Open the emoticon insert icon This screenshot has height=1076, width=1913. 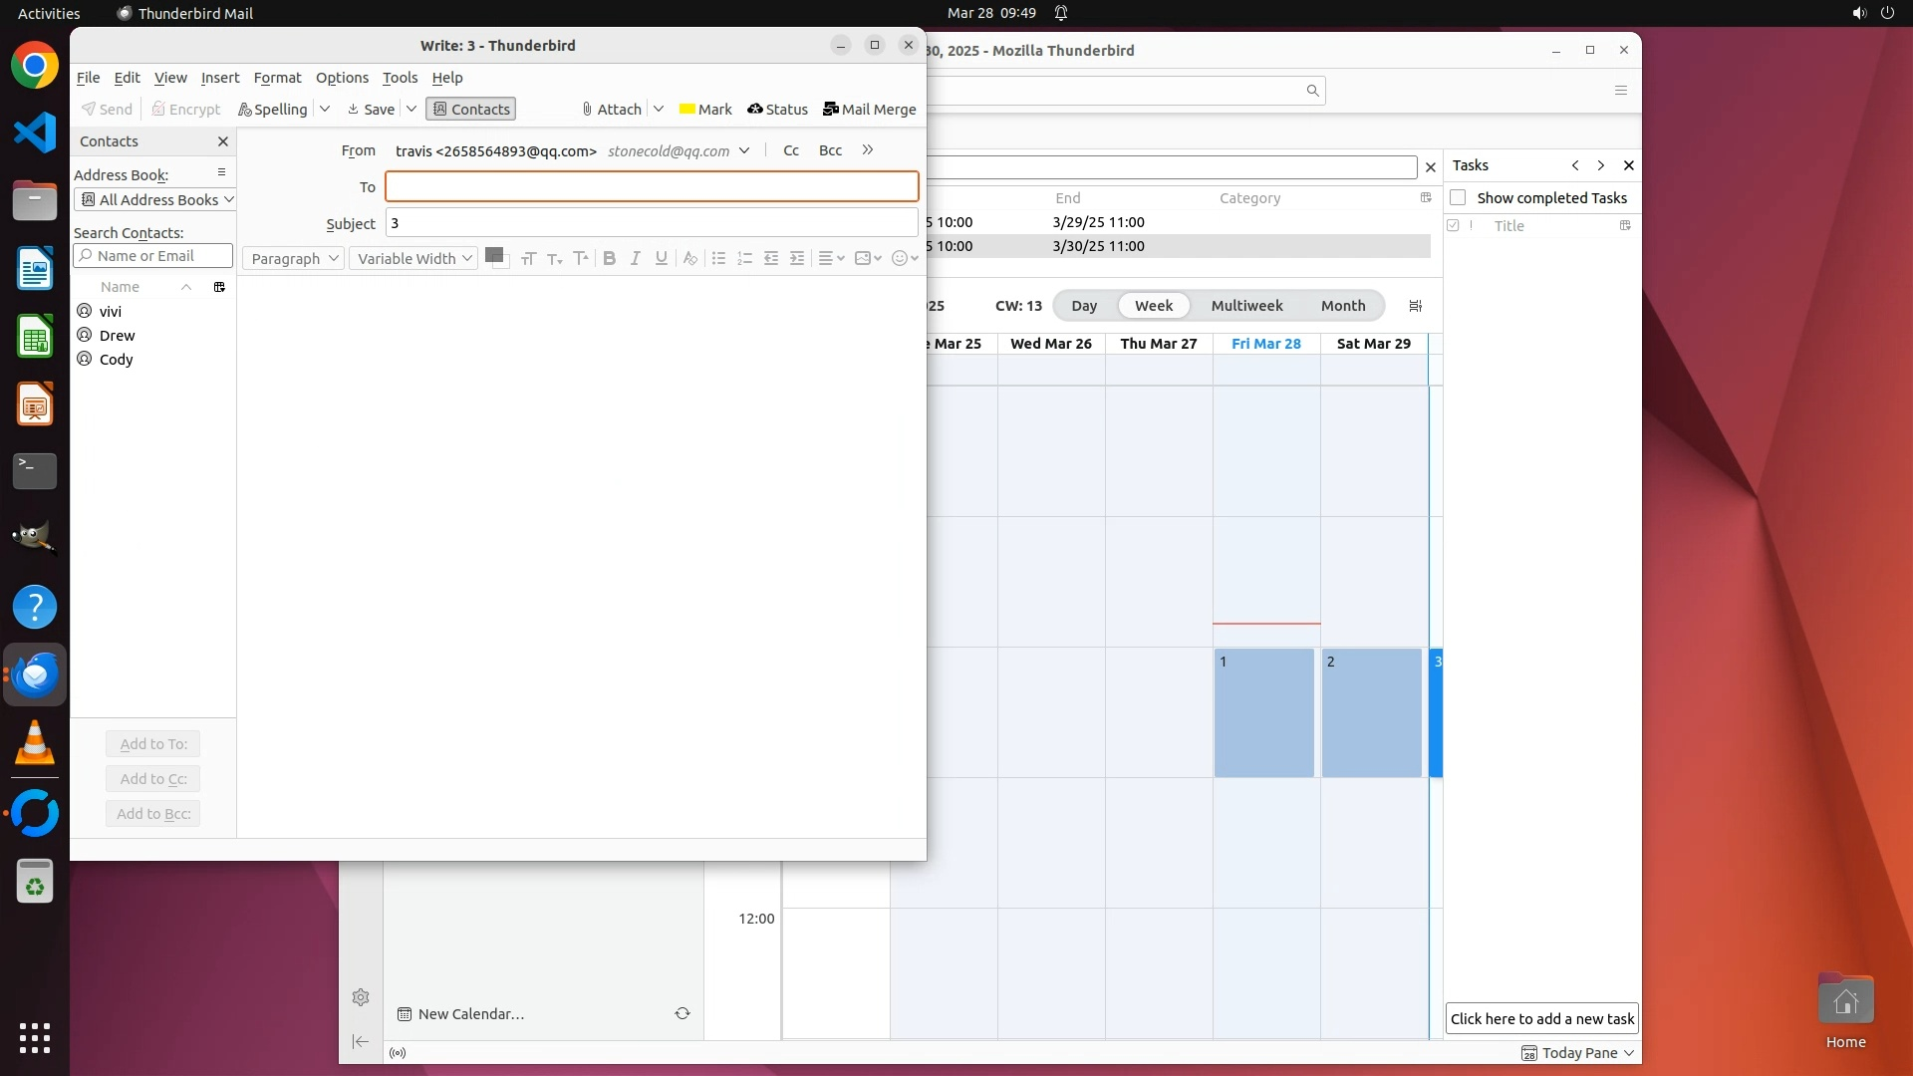point(901,258)
